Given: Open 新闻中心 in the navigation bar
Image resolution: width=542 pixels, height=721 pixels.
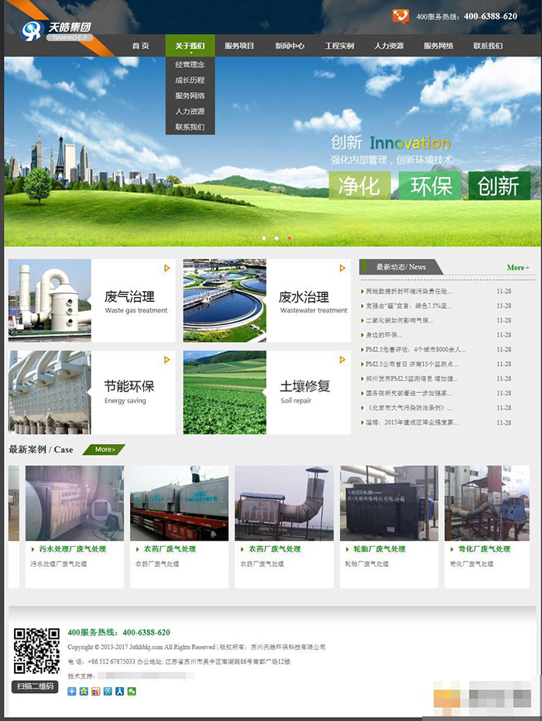Looking at the screenshot, I should coord(290,46).
